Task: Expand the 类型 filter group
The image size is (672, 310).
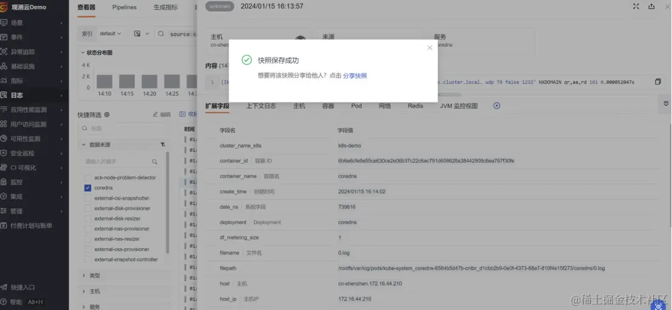Action: [x=84, y=276]
